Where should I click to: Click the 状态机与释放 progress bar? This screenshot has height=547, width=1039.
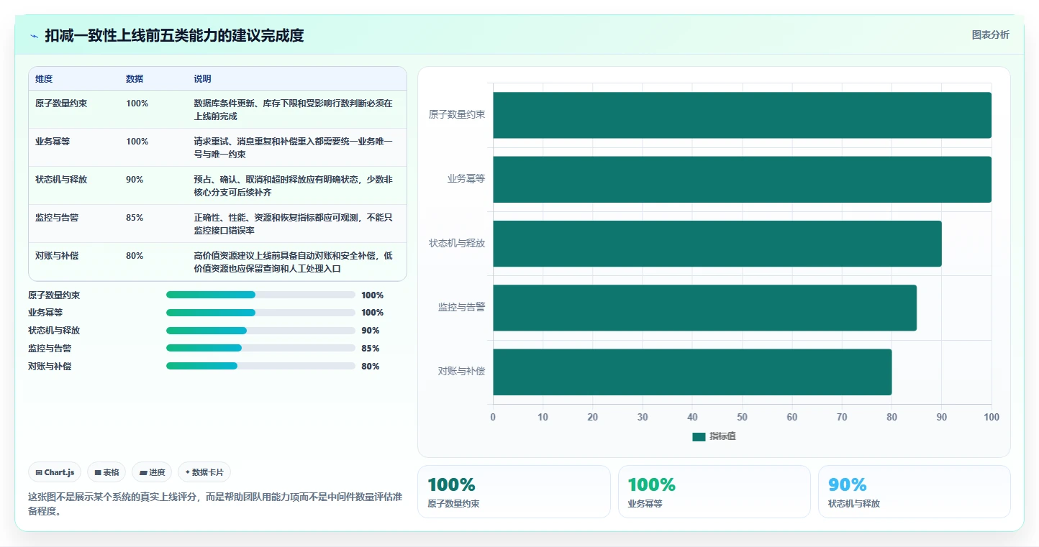tap(260, 331)
